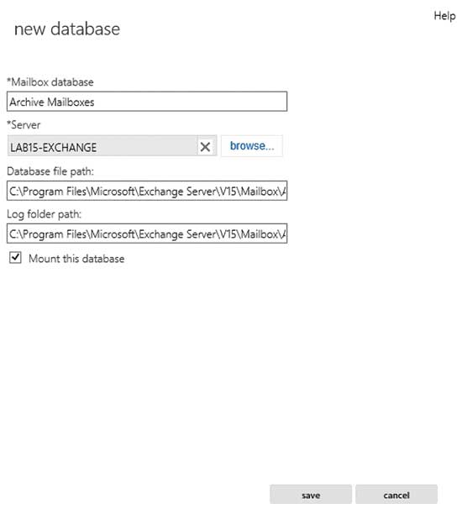Image resolution: width=462 pixels, height=509 pixels.
Task: Click the 'Database file path:' label
Action: point(50,171)
